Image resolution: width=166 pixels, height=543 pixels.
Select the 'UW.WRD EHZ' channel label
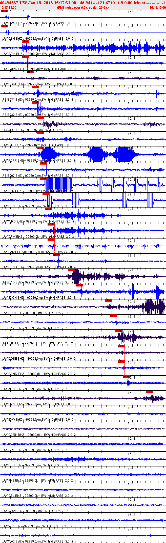[12, 221]
